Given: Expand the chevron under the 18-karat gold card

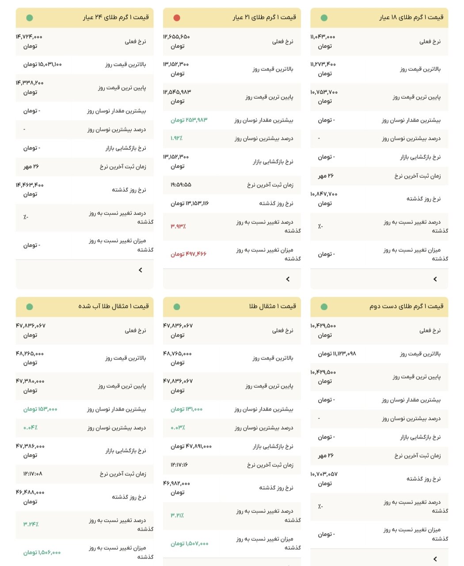Looking at the screenshot, I should (435, 279).
